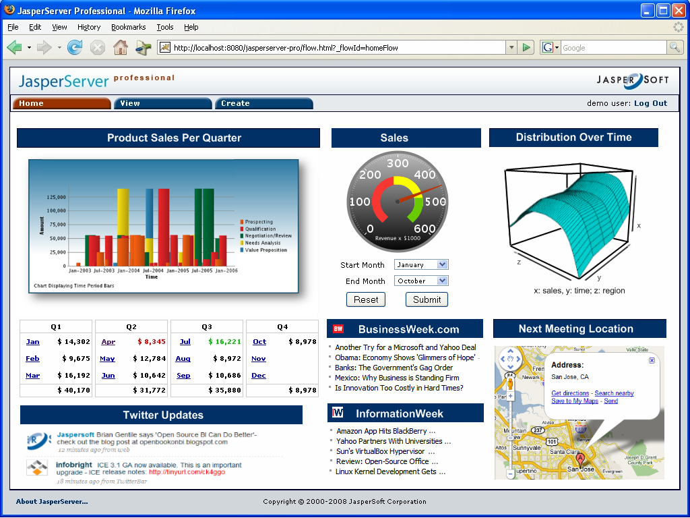
Task: Close the map Address info bubble
Action: (652, 360)
